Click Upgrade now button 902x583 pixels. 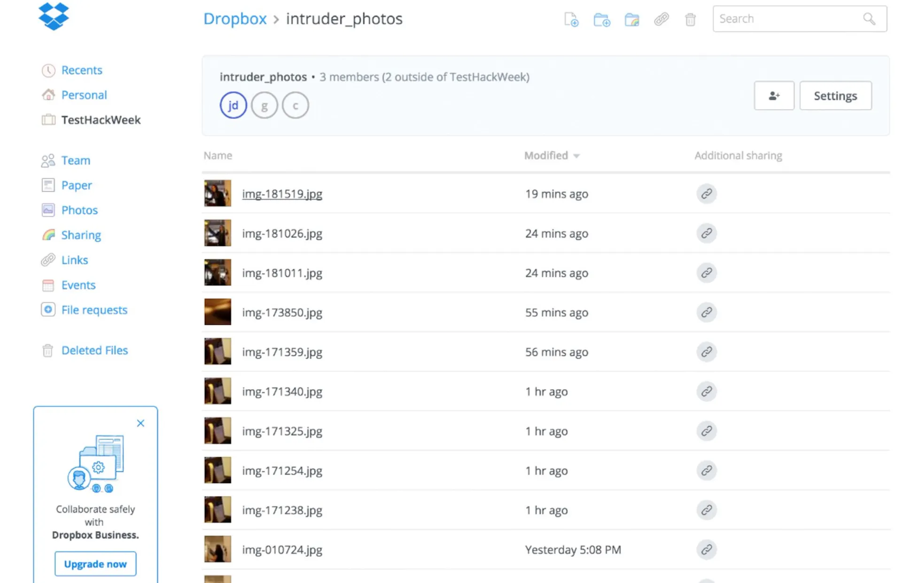[95, 564]
